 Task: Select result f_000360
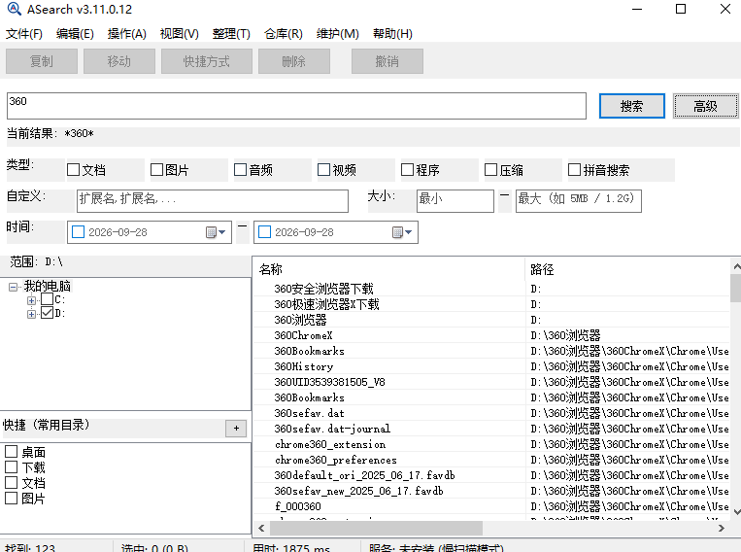[298, 506]
